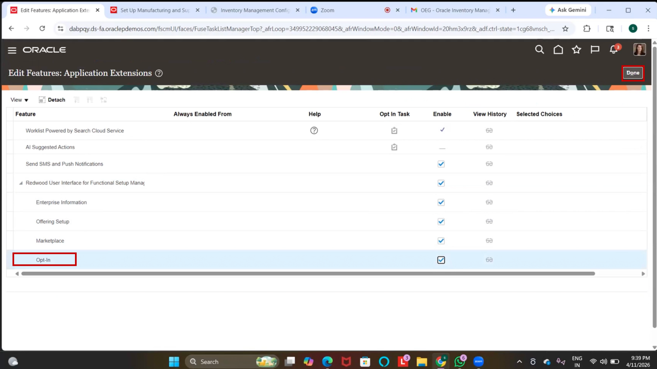
Task: Switch to Inventory Management Config tab
Action: point(255,10)
